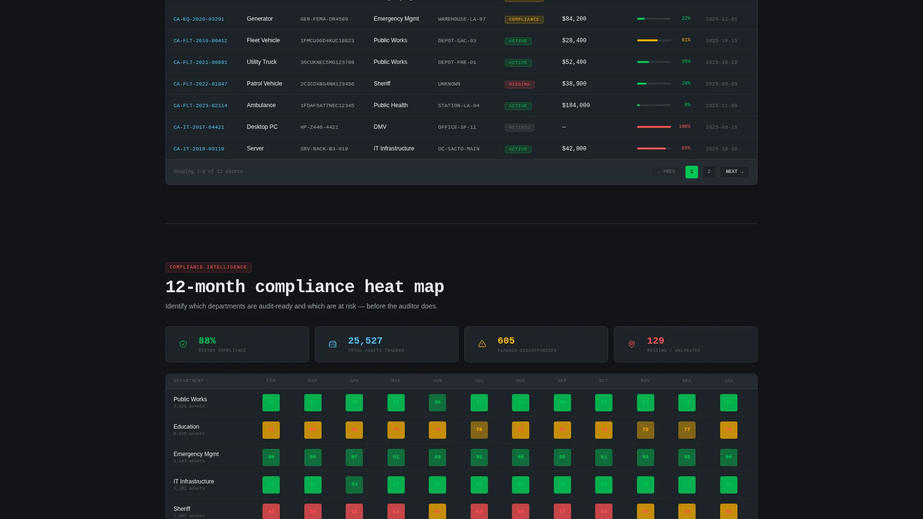Click the ACTIVE badge on Ambulance row
The height and width of the screenshot is (519, 923).
point(518,106)
